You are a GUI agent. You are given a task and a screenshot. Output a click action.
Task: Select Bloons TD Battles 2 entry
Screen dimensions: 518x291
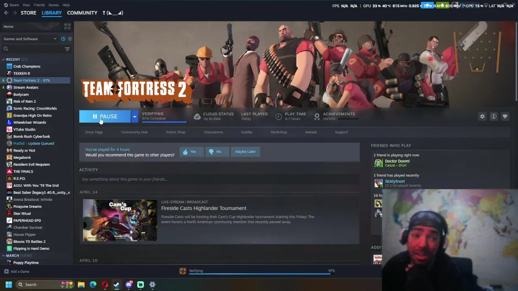pos(29,241)
